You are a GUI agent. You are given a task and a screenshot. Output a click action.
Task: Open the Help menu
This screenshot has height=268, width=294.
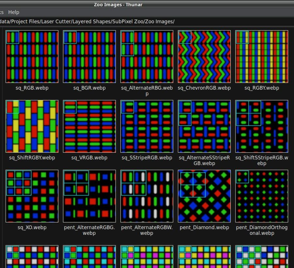[14, 12]
